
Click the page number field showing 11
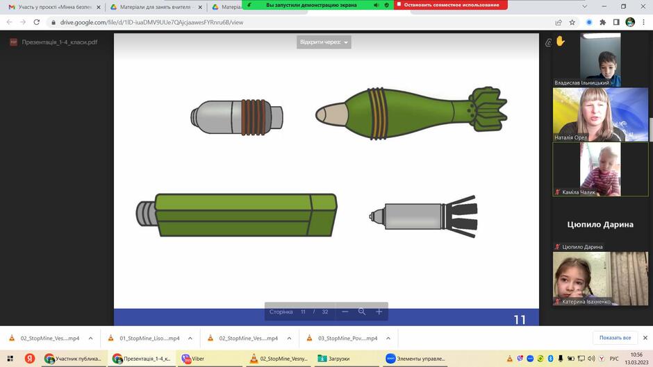pyautogui.click(x=303, y=311)
